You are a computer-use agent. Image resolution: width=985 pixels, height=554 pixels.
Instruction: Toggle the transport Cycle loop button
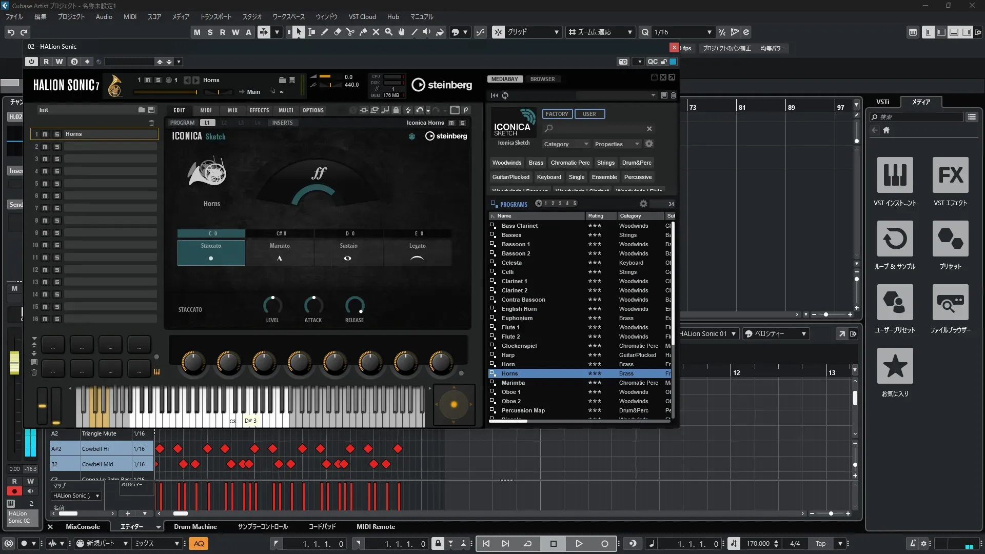tap(527, 544)
